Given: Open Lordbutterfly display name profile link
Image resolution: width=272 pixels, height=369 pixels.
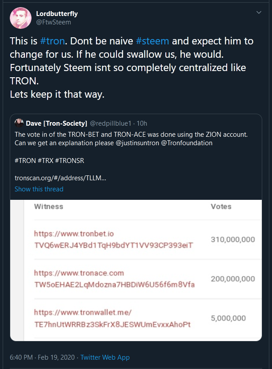Looking at the screenshot, I should pyautogui.click(x=56, y=14).
